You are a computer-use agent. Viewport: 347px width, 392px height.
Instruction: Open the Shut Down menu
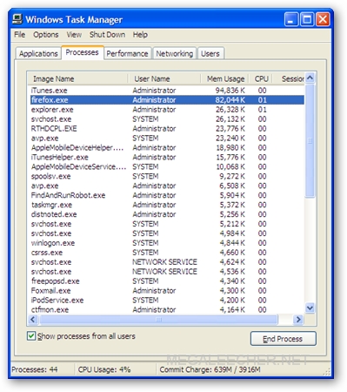click(107, 35)
